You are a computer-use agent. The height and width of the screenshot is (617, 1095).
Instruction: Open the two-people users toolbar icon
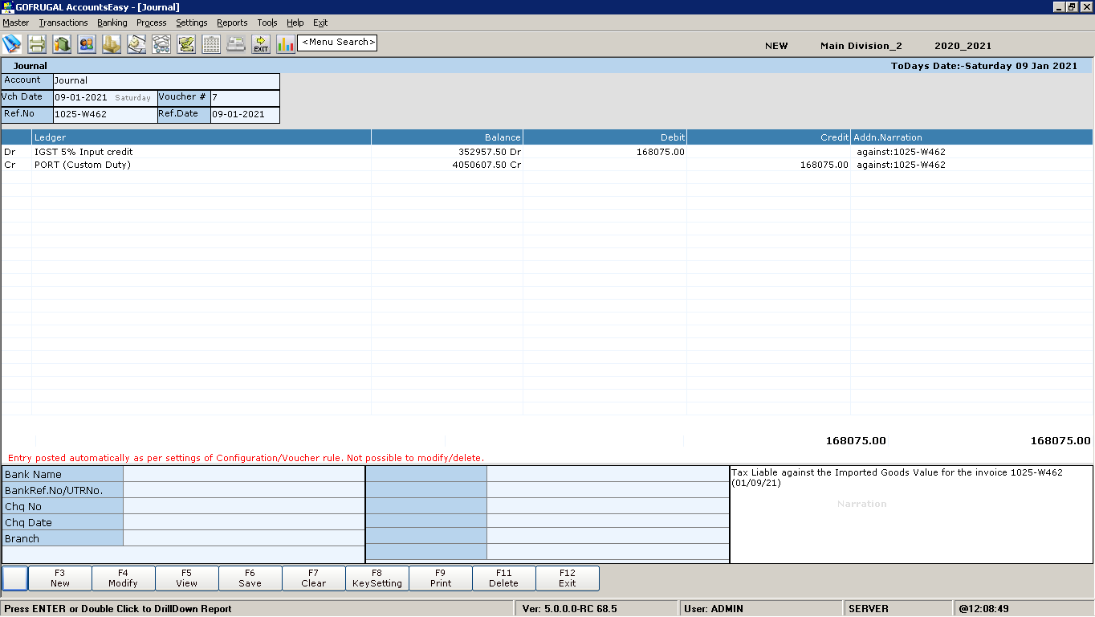click(87, 43)
